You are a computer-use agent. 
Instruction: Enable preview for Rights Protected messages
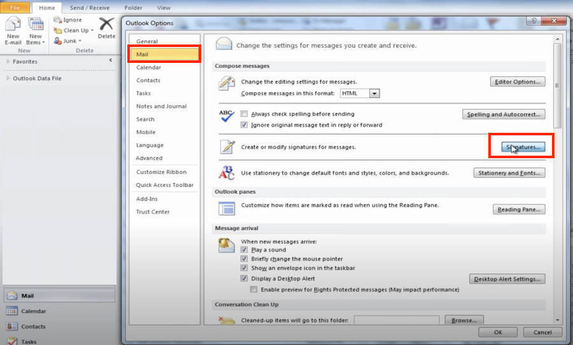(x=253, y=289)
